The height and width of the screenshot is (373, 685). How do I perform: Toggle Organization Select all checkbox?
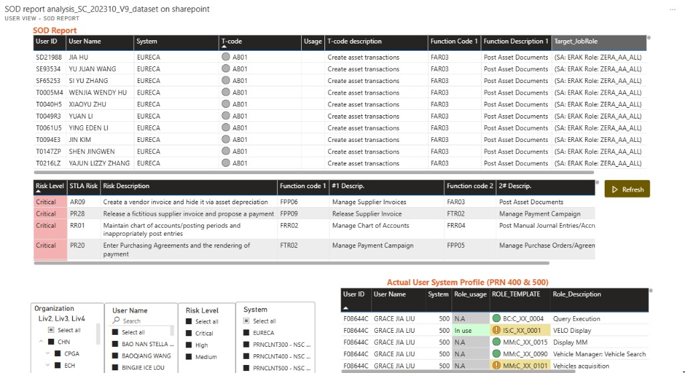[51, 329]
